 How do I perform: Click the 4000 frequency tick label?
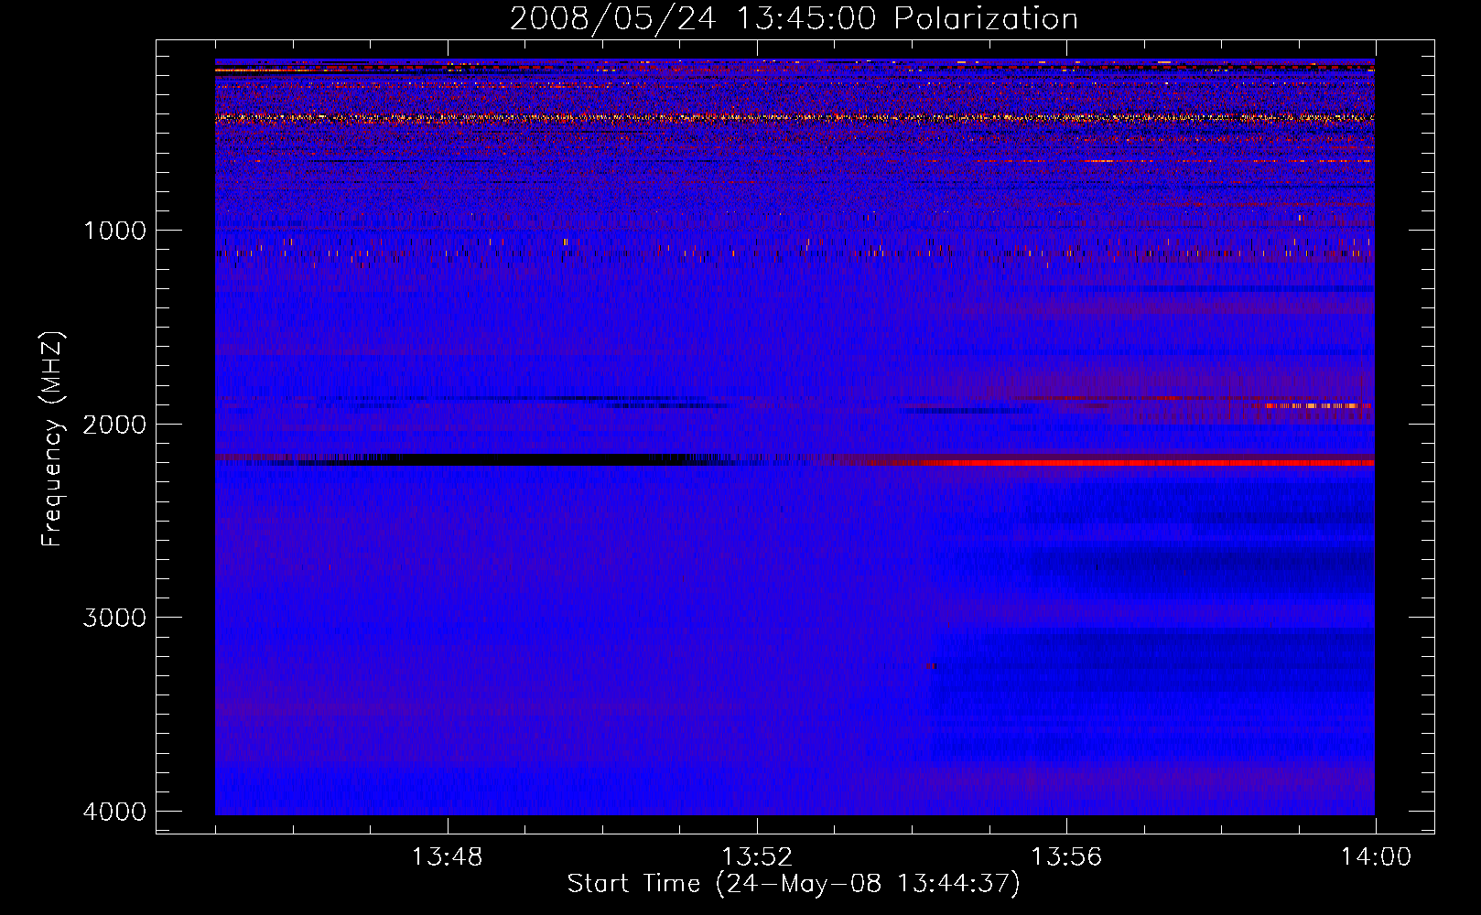click(x=114, y=812)
